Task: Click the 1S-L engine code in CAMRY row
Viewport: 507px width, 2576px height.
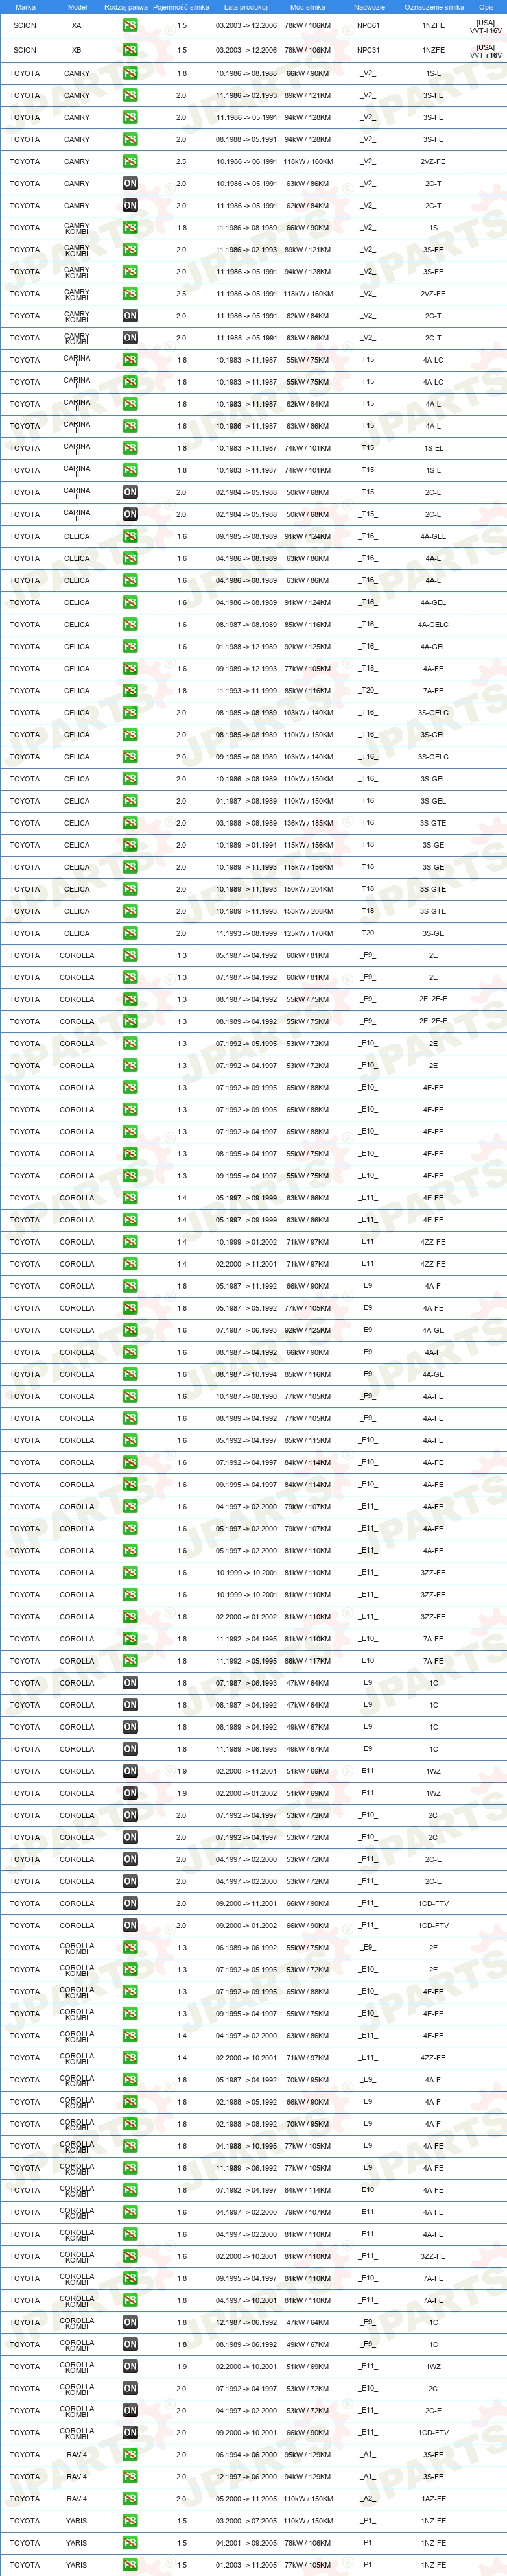Action: tap(433, 74)
